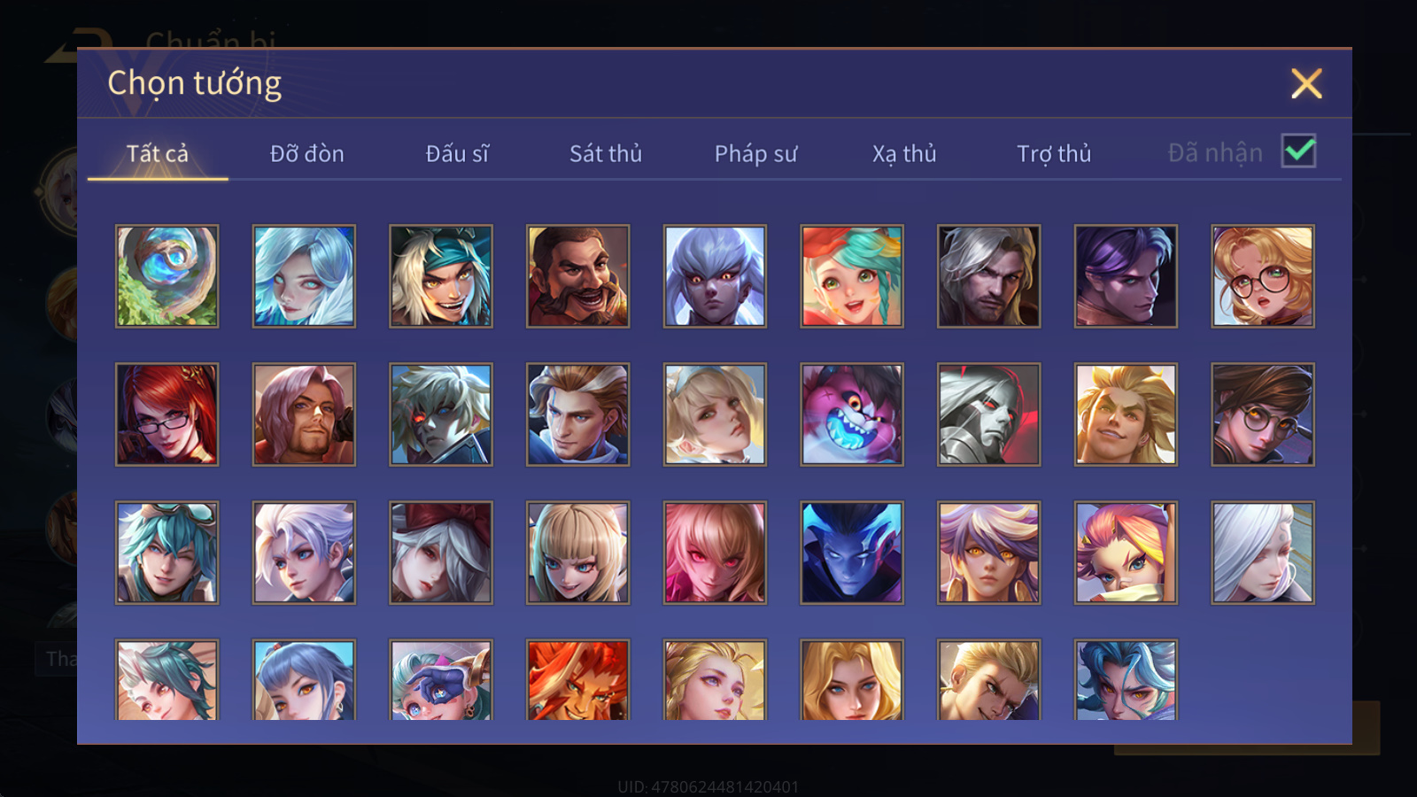Image resolution: width=1417 pixels, height=797 pixels.
Task: Choose the dark blue demon-faced hero
Action: [x=852, y=553]
